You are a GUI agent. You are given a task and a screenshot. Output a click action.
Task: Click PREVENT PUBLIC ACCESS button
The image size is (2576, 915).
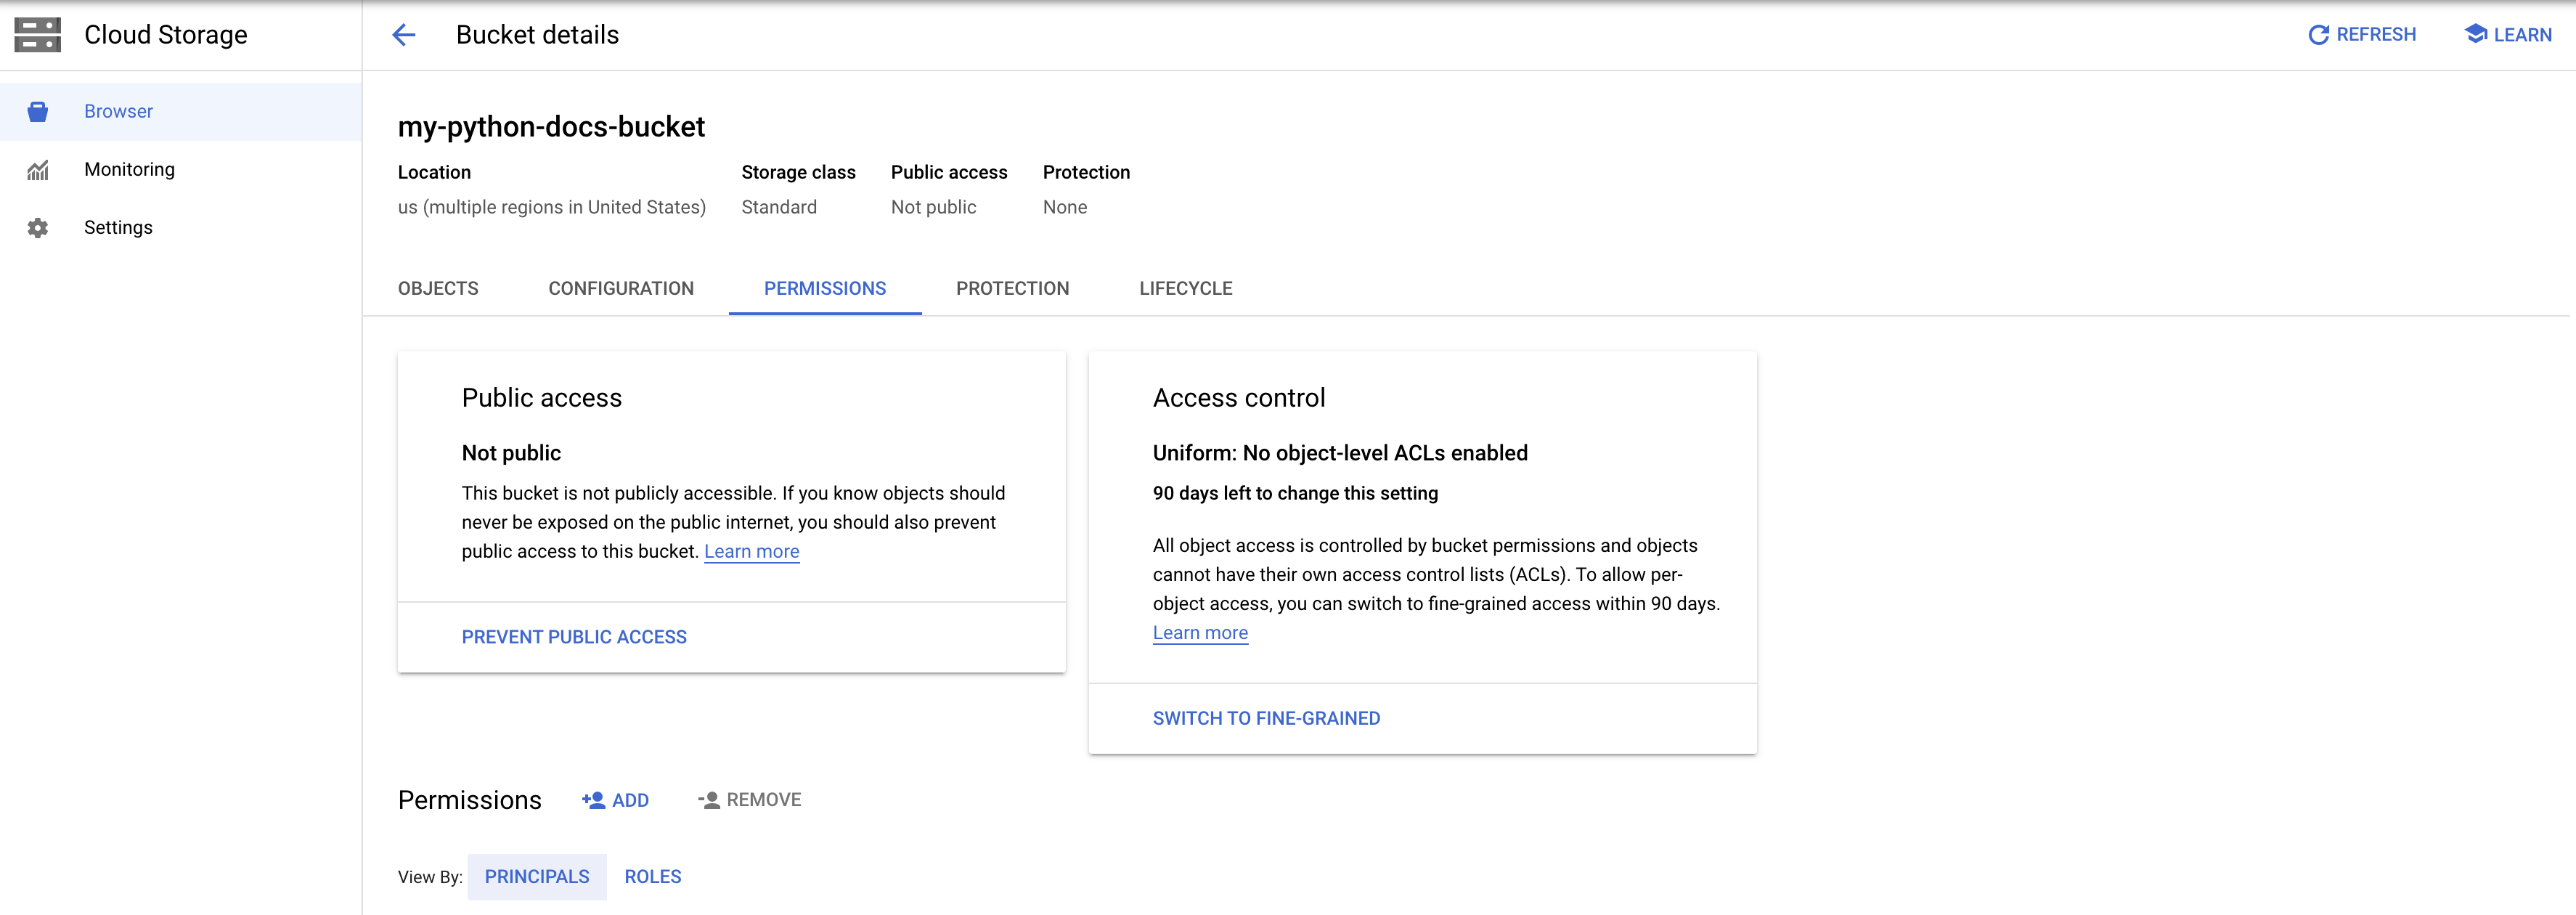tap(574, 637)
